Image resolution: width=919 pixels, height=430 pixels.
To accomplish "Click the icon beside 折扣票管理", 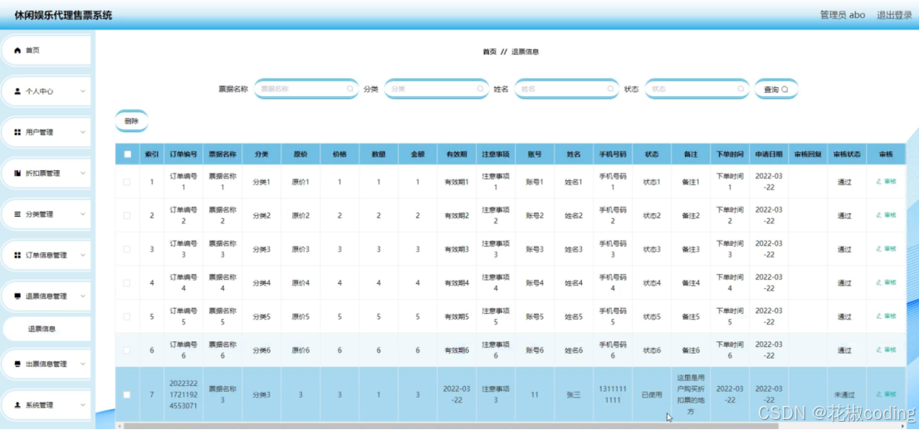I will tap(17, 173).
